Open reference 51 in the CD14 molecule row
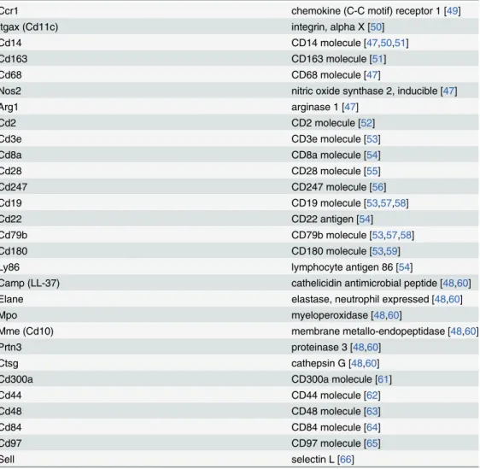The height and width of the screenshot is (469, 480). pos(400,43)
